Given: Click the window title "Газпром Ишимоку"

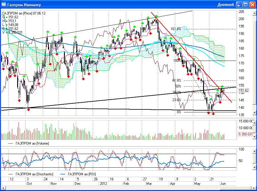Looking at the screenshot, I should click(x=24, y=5).
